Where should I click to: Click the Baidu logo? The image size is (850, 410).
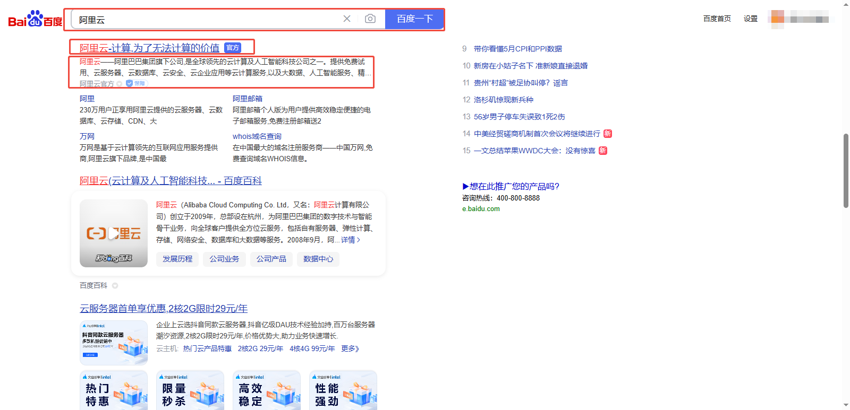pos(35,19)
